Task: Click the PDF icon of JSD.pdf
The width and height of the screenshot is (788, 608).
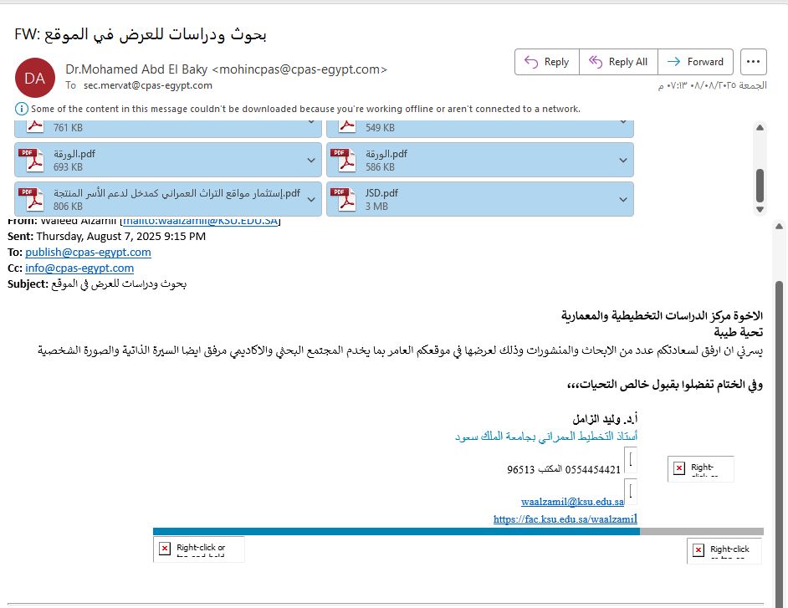Action: [344, 199]
